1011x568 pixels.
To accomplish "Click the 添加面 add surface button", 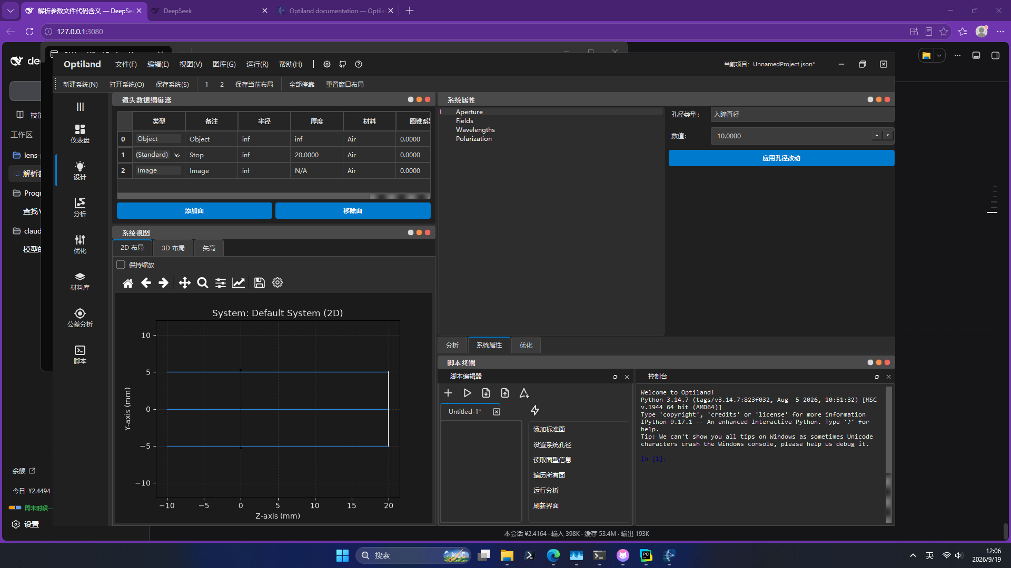I will (194, 210).
